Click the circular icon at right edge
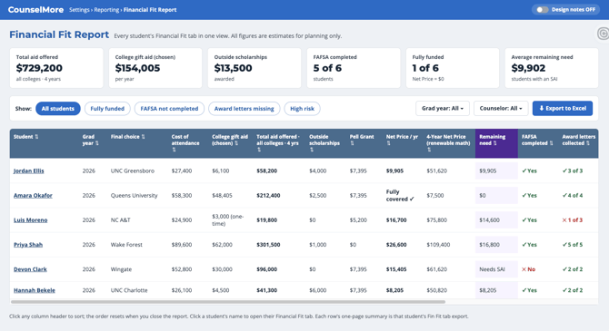The image size is (609, 331). coord(604,34)
